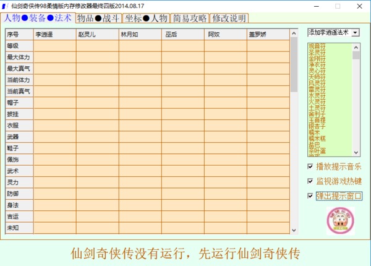Image resolution: width=371 pixels, height=266 pixels.
Task: Click the 未知 row label
Action: tap(19, 228)
